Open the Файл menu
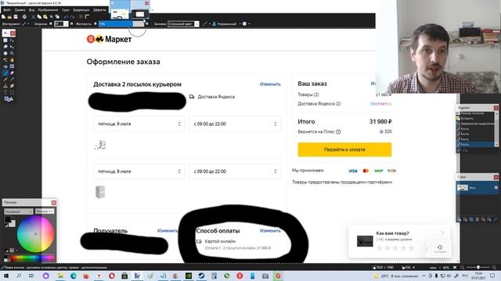501x281 pixels. coord(7,10)
